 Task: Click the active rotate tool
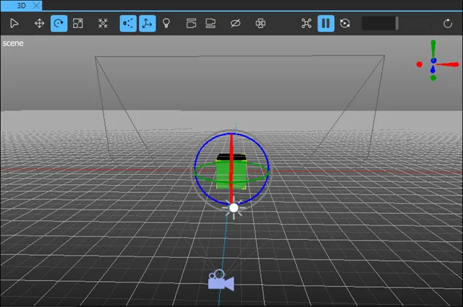pos(59,23)
